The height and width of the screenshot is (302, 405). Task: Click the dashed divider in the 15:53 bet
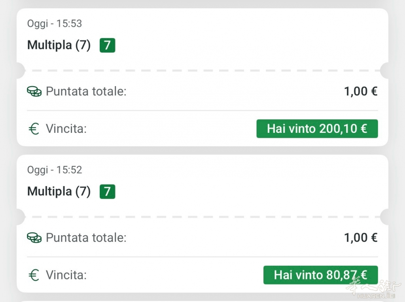[202, 71]
